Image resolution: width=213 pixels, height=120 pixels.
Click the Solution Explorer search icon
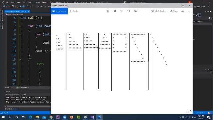pos(209,18)
